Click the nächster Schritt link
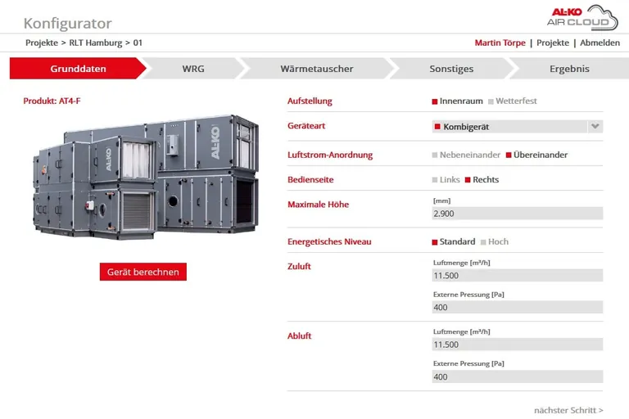This screenshot has height=419, width=629. coord(568,410)
